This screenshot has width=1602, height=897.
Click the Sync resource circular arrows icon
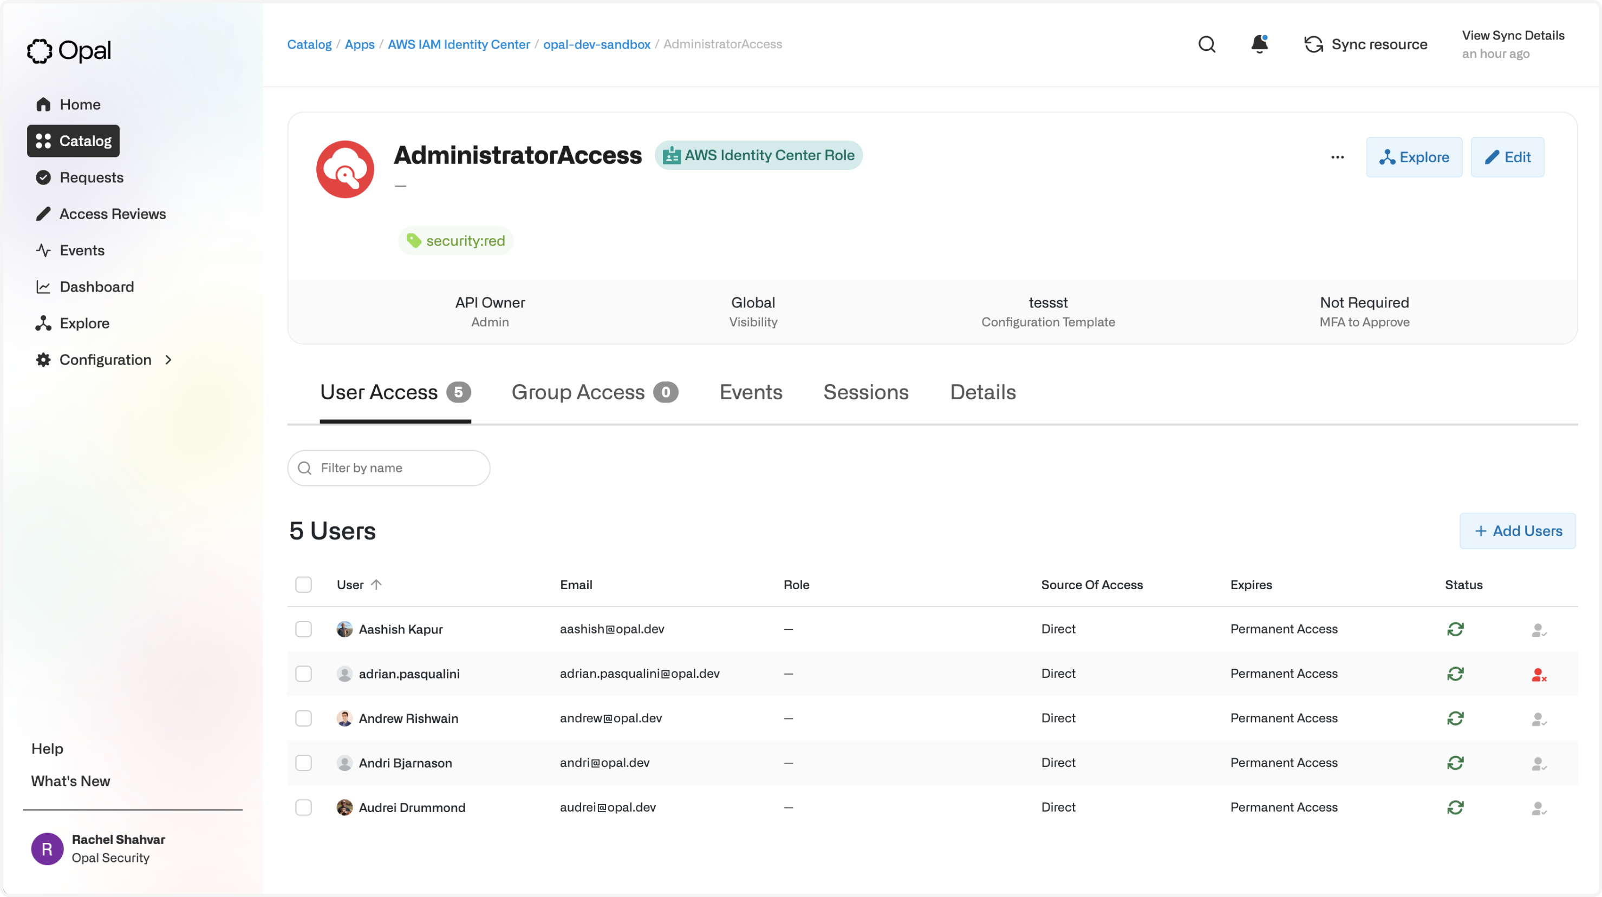pyautogui.click(x=1313, y=44)
